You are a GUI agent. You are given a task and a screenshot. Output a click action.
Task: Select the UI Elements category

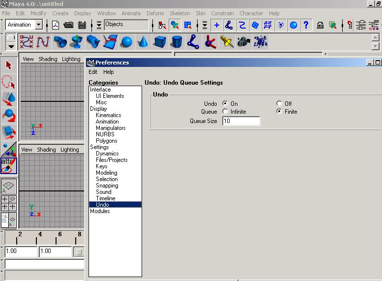[x=110, y=96]
